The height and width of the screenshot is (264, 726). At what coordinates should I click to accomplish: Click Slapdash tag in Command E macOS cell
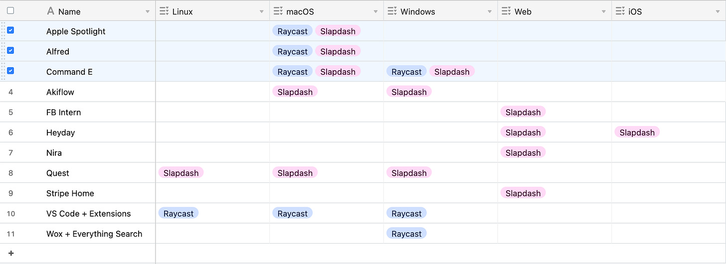coord(338,72)
